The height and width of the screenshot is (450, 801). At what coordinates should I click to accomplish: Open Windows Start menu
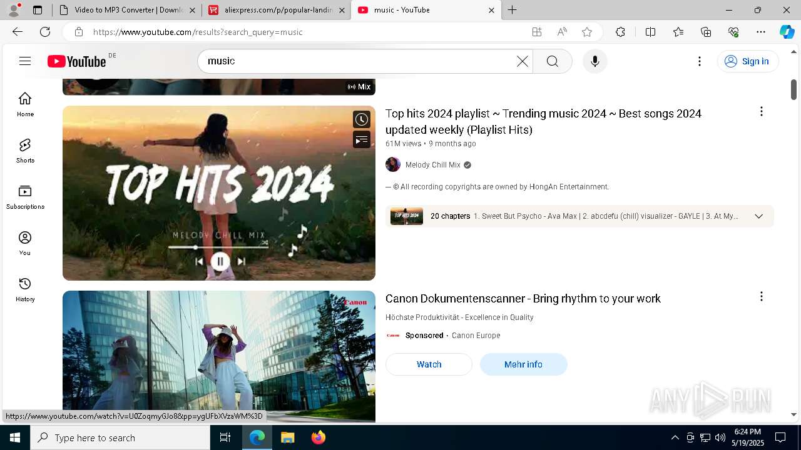[x=15, y=437]
